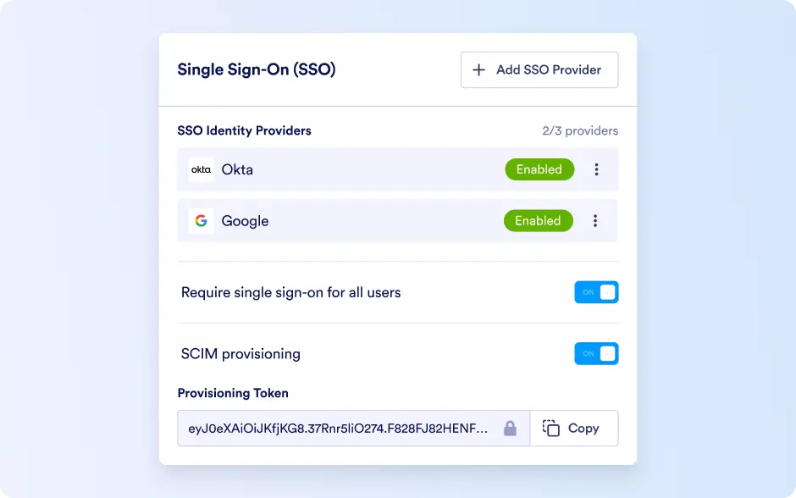Screen dimensions: 796x498
Task: Click the Provisioning Token label
Action: [x=233, y=394]
